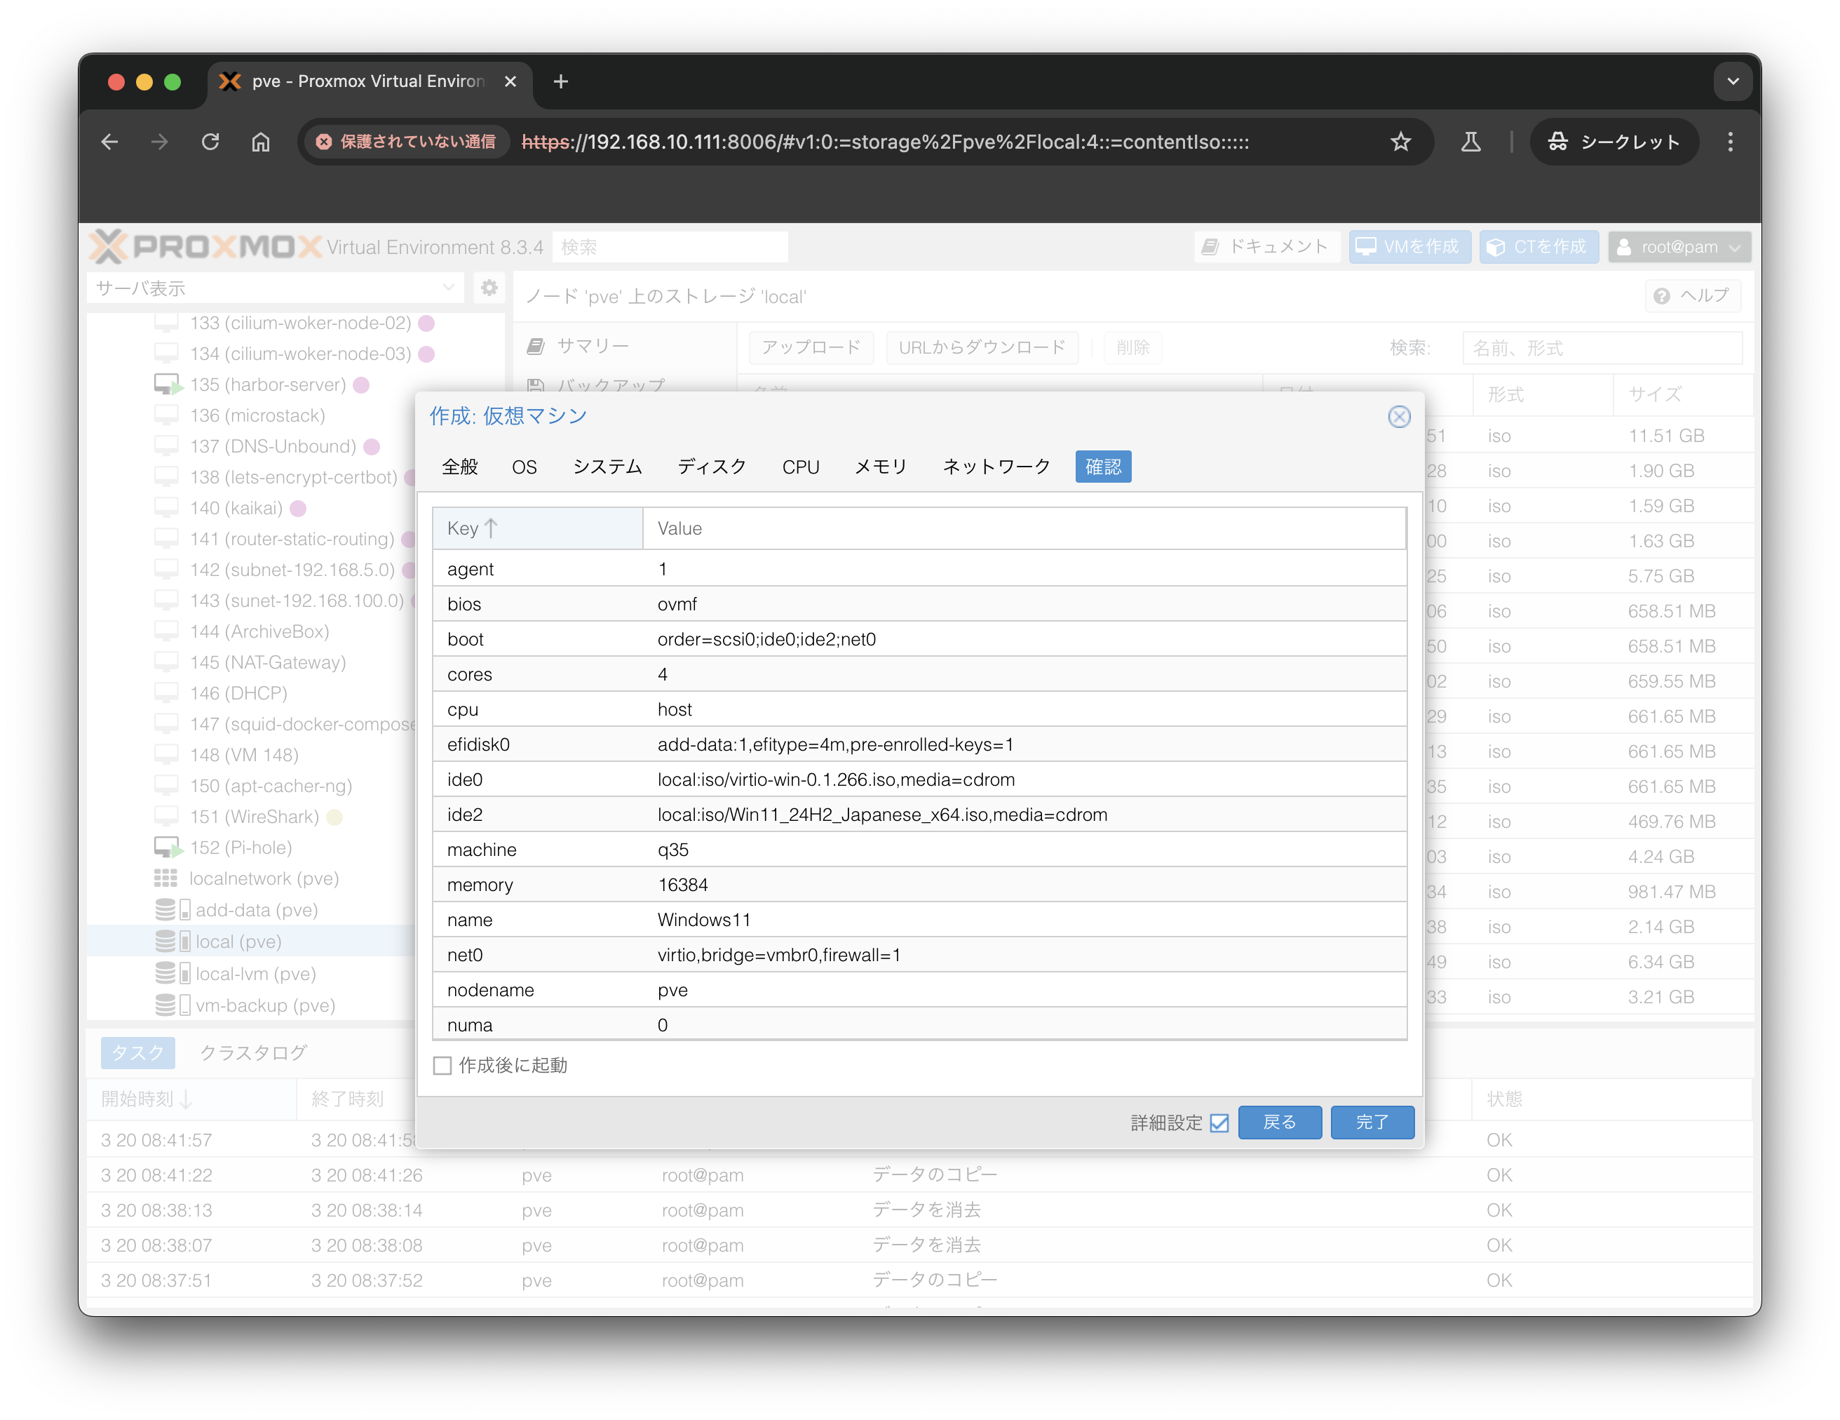This screenshot has width=1840, height=1420.
Task: Open Chrome three-dot menu
Action: [1731, 142]
